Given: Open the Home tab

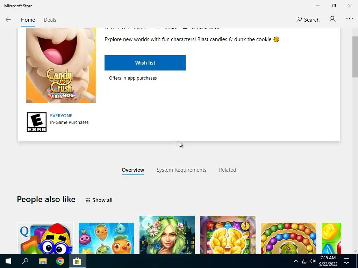Looking at the screenshot, I should coord(28,20).
